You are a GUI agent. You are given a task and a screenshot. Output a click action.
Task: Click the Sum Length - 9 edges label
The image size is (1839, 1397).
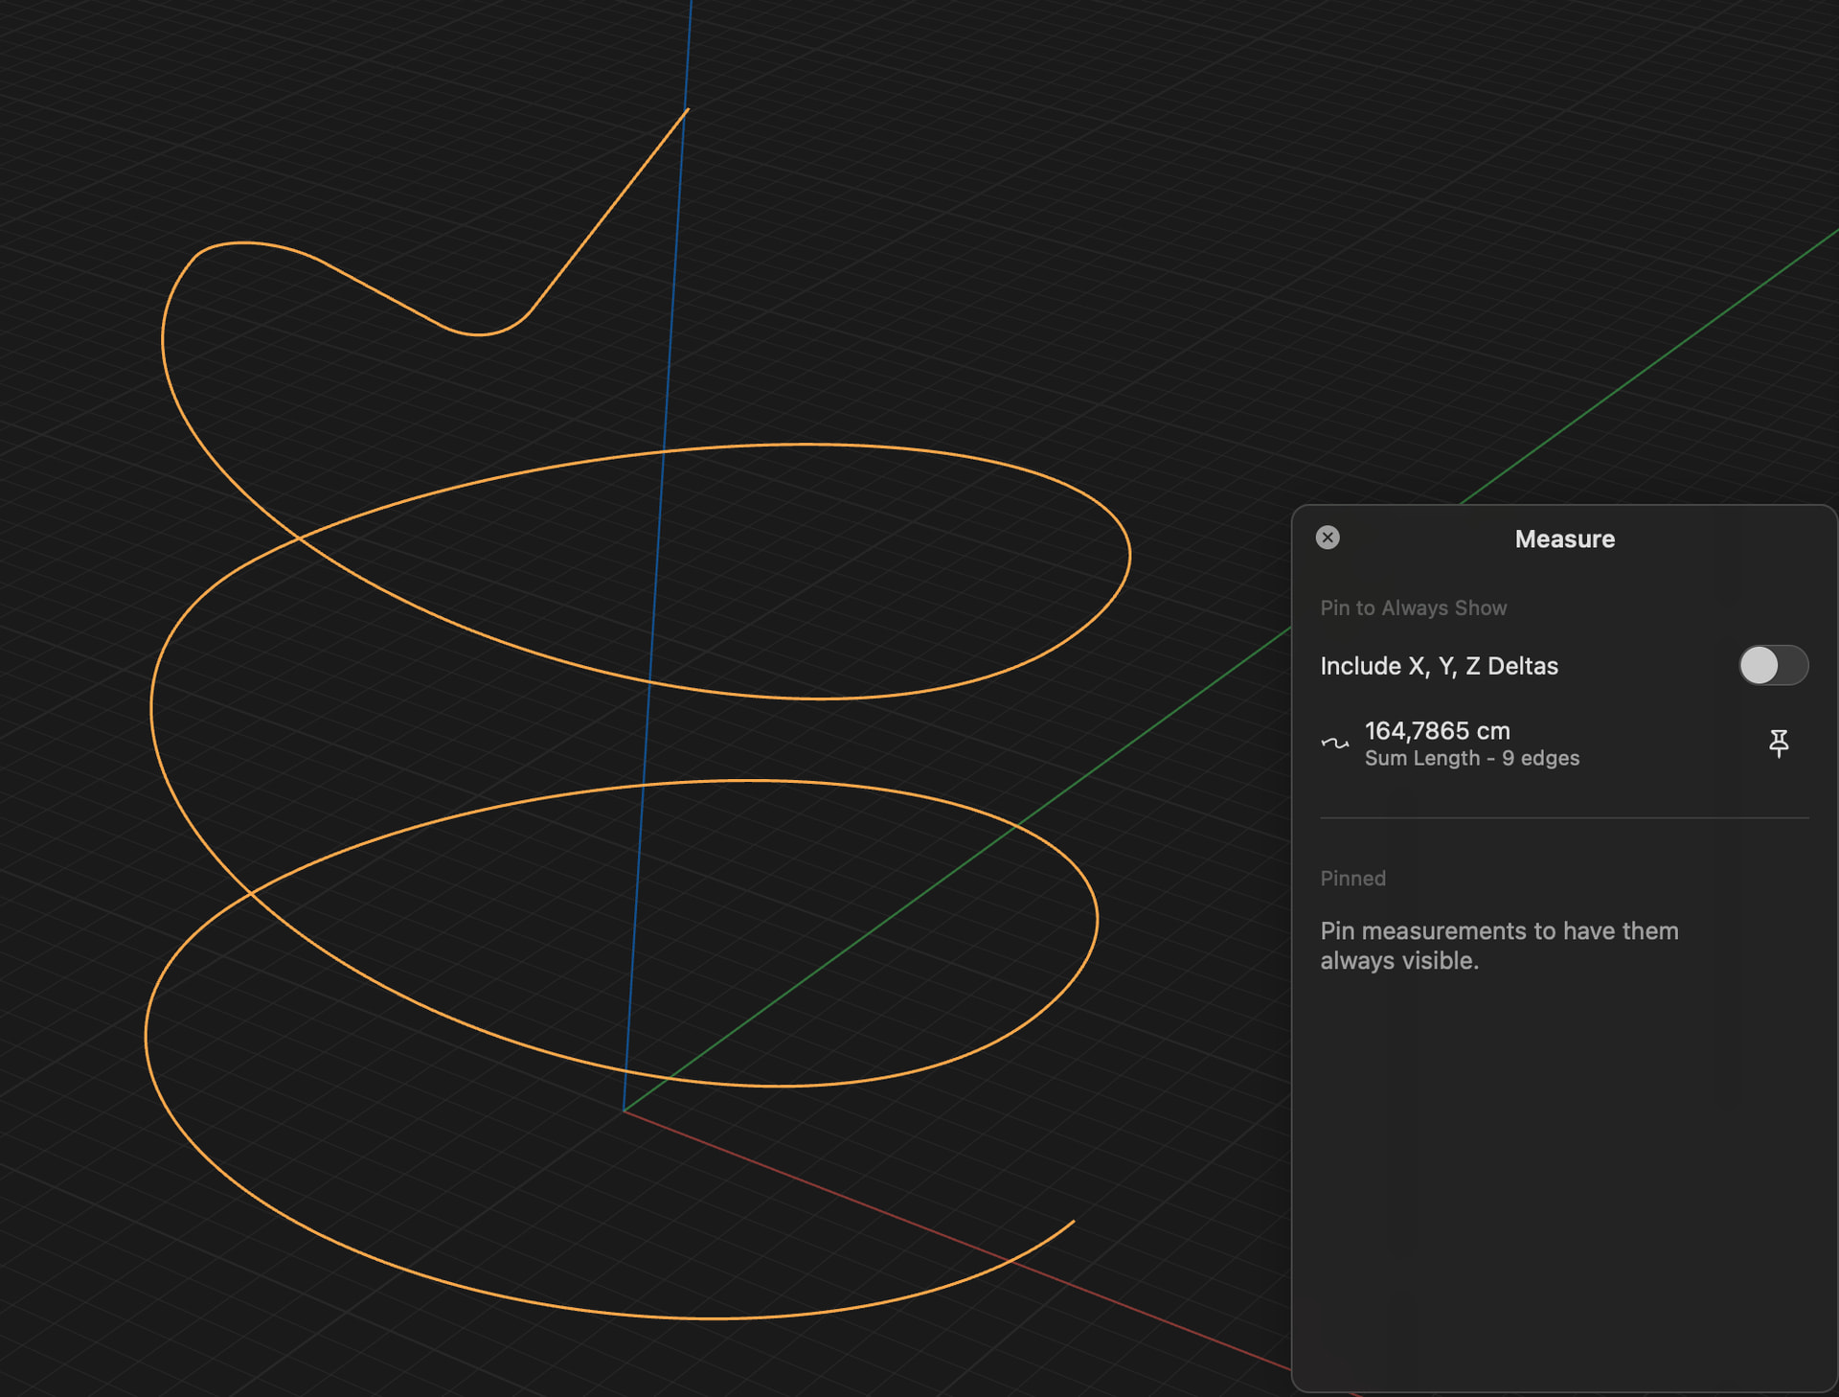tap(1471, 759)
